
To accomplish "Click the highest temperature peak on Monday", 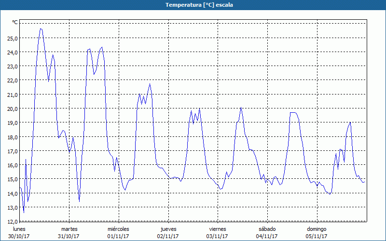I will [41, 29].
